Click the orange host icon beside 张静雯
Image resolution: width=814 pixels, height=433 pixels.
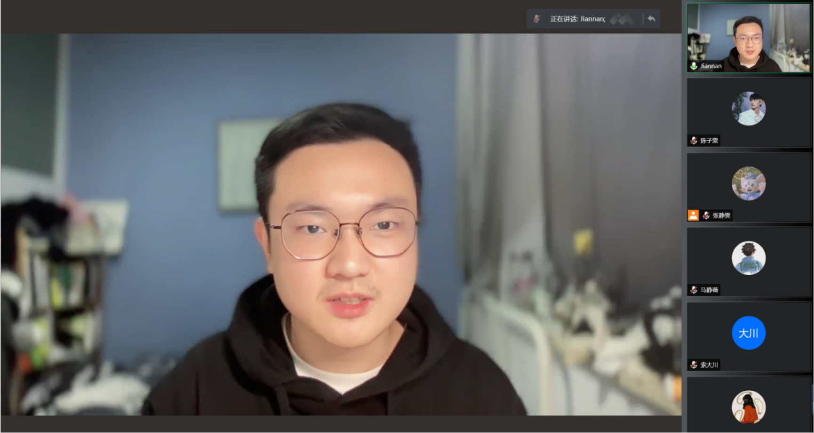point(693,215)
